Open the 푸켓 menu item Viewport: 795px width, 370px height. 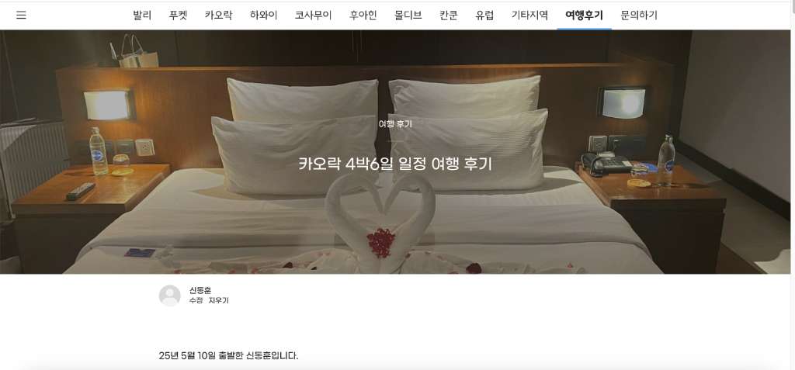pos(178,16)
